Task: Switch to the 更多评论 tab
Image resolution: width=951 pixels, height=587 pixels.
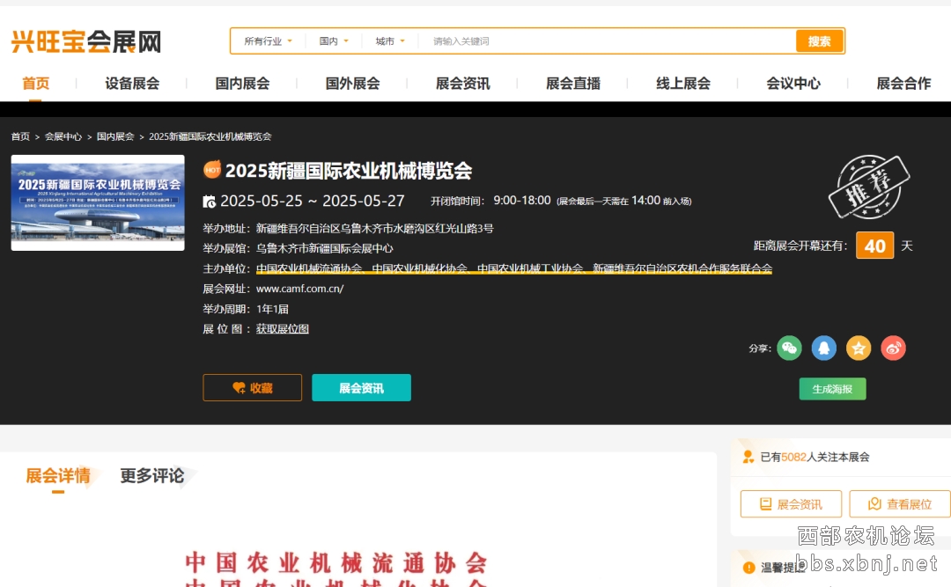Action: click(x=152, y=475)
